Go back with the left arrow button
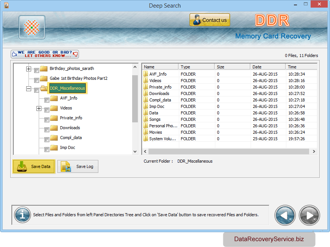The width and height of the screenshot is (330, 247). [x=285, y=215]
